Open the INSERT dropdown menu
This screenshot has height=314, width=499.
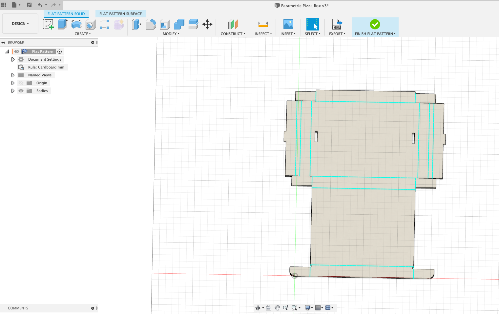(x=288, y=34)
